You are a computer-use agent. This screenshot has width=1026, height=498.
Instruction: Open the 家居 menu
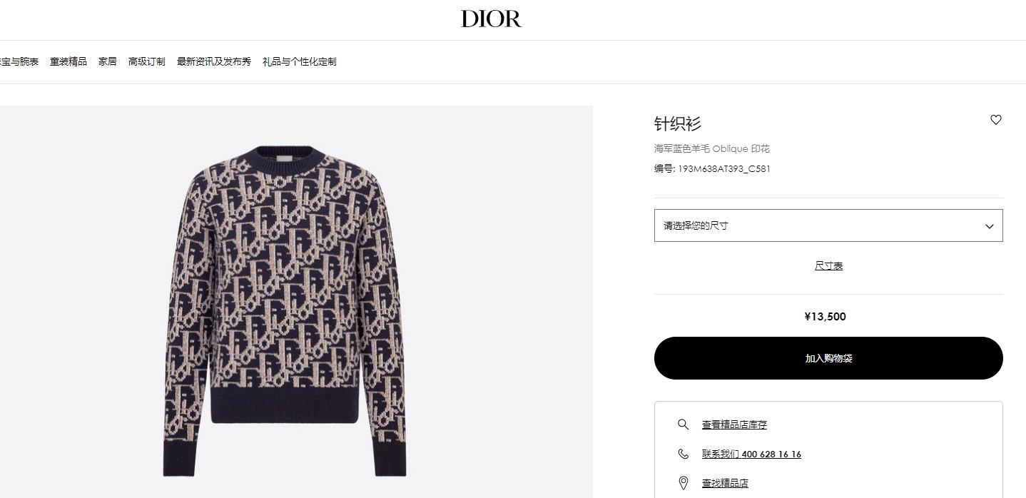coord(108,62)
